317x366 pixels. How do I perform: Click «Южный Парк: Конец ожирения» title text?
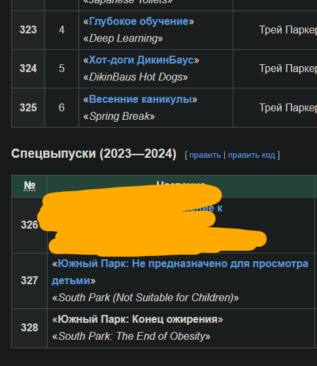click(x=137, y=320)
